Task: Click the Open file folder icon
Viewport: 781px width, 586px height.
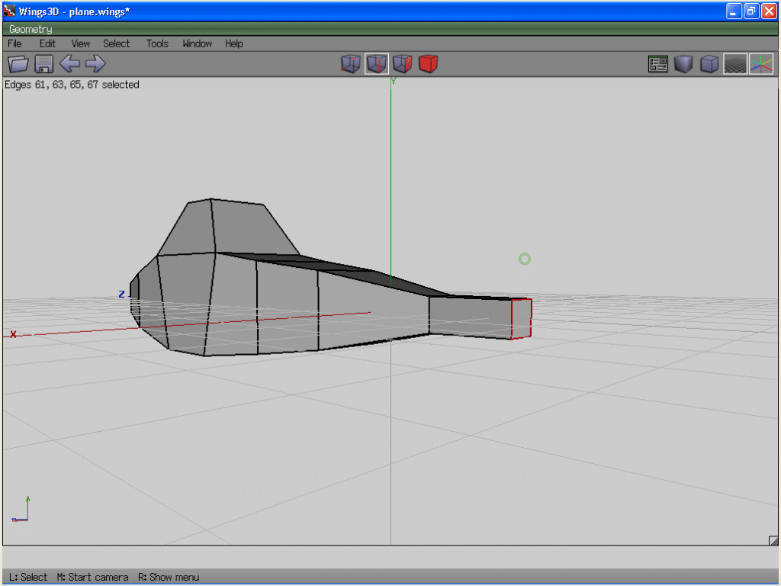Action: tap(18, 64)
